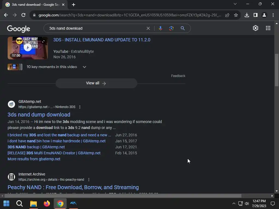Open a new browser tab
Viewport: 279px width, 209px height.
click(74, 5)
